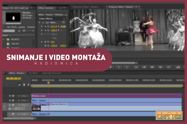Click the Step Forward frame button

(160, 67)
